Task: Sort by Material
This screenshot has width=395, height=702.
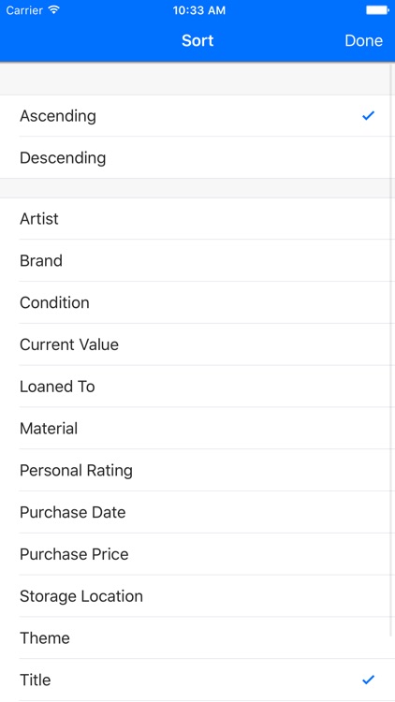Action: coord(197,429)
